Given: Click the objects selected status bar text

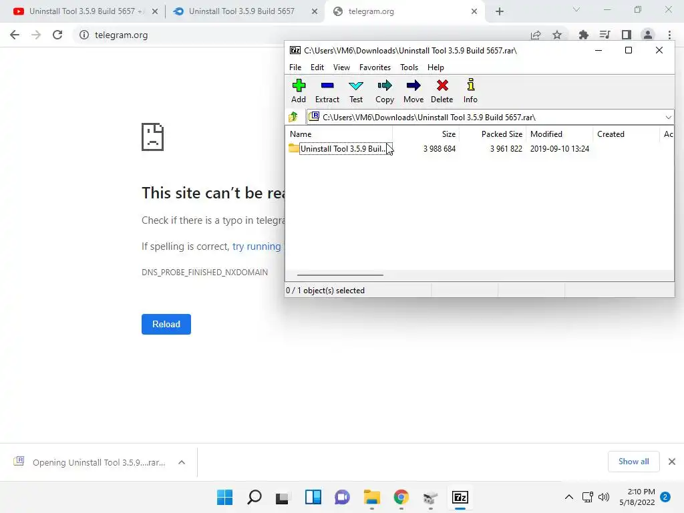Looking at the screenshot, I should point(325,291).
